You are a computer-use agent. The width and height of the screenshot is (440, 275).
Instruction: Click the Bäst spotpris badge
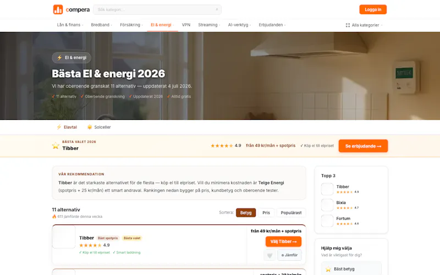tap(108, 238)
